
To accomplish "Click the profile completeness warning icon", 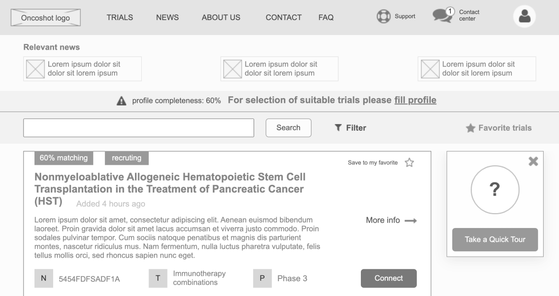I will [122, 101].
